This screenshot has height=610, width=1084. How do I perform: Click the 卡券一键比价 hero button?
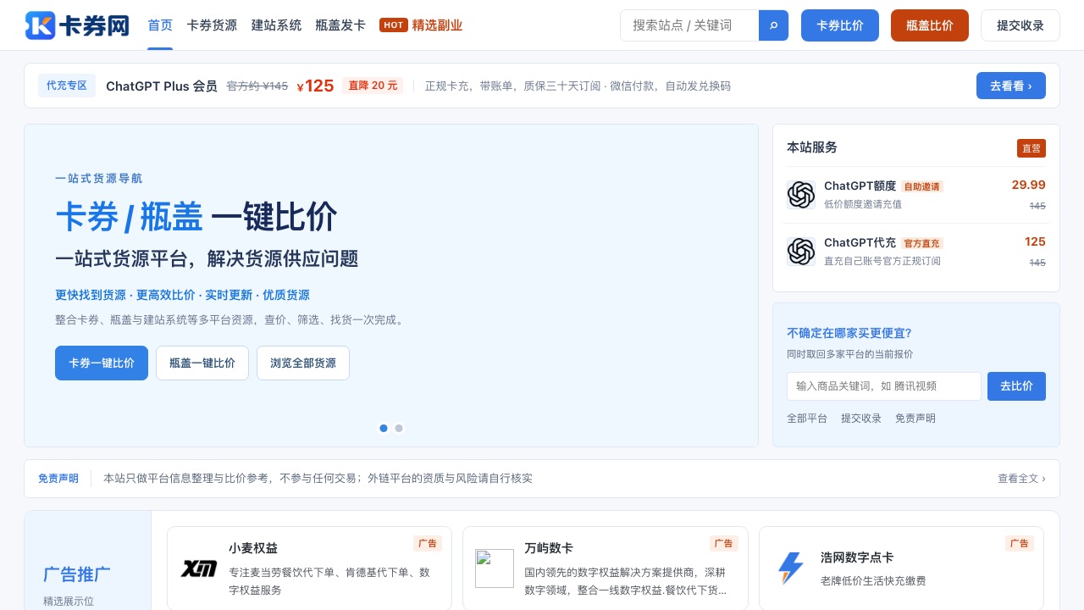(x=102, y=363)
